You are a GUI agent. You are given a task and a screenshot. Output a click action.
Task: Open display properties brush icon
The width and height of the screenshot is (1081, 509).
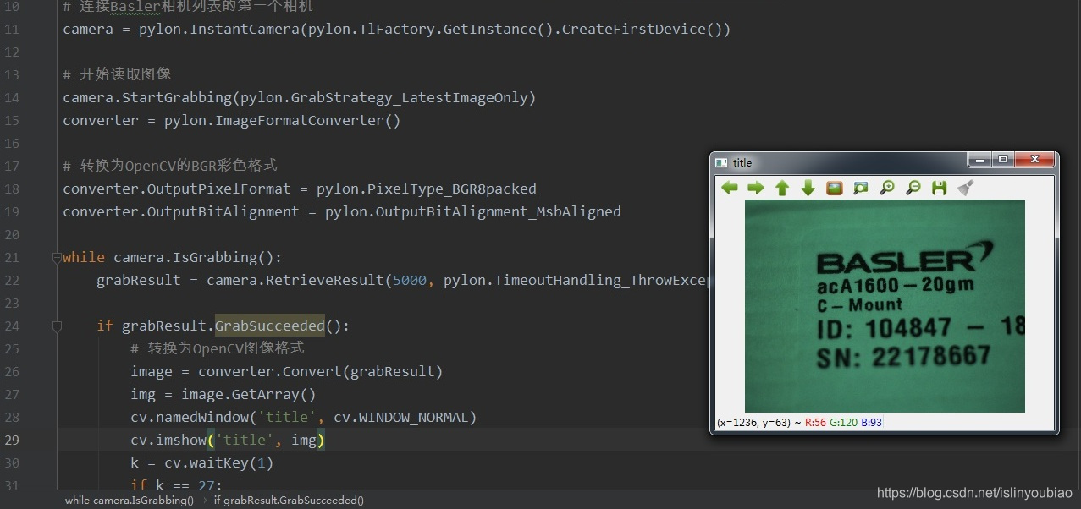tap(965, 188)
